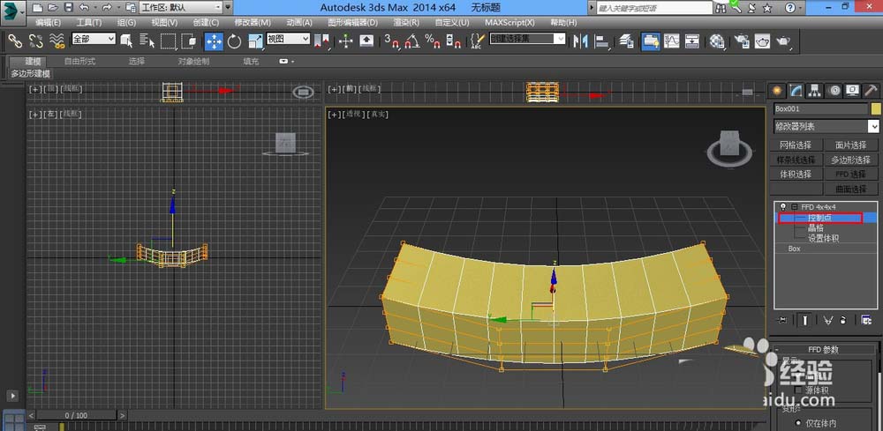Toggle the Spinner Snap icon

pyautogui.click(x=453, y=41)
